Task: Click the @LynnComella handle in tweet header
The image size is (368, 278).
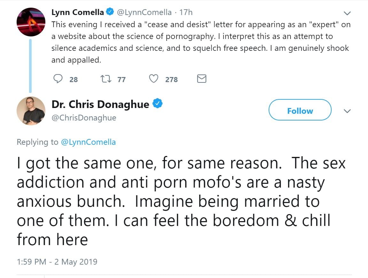Action: pyautogui.click(x=144, y=12)
